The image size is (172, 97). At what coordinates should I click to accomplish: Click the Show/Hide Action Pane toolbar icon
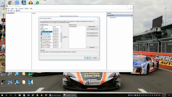coord(19,11)
